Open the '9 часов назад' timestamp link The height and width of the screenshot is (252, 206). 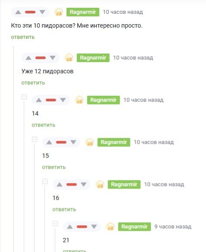pyautogui.click(x=173, y=227)
